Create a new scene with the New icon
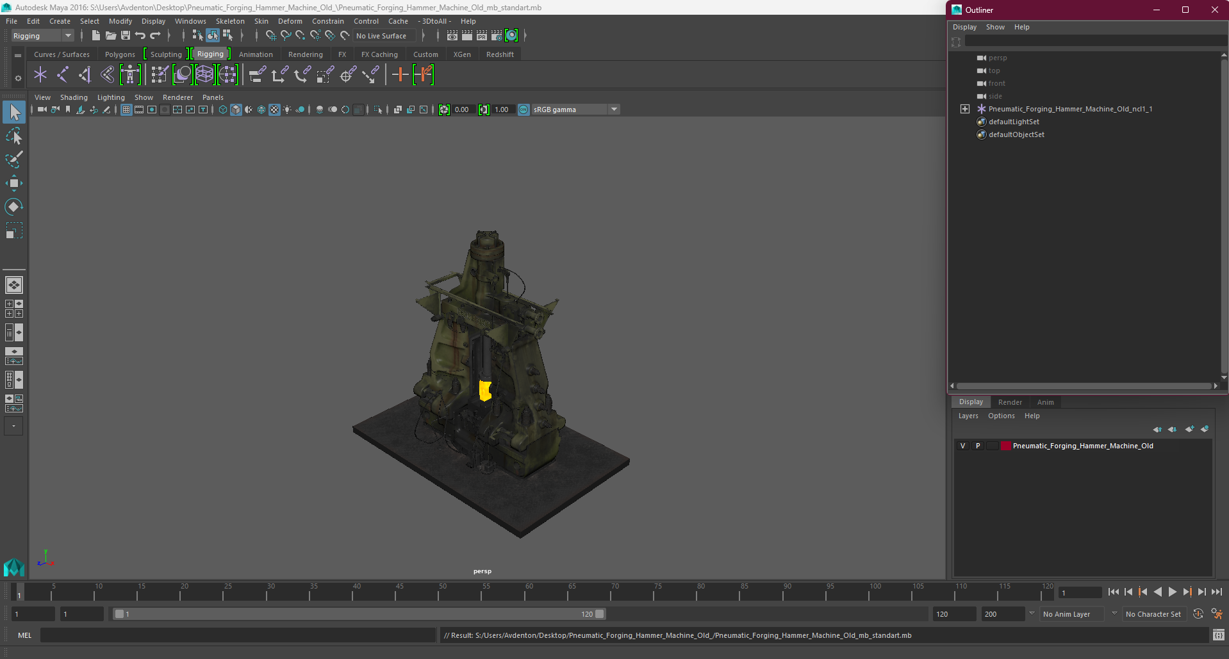Image resolution: width=1229 pixels, height=659 pixels. (x=96, y=36)
